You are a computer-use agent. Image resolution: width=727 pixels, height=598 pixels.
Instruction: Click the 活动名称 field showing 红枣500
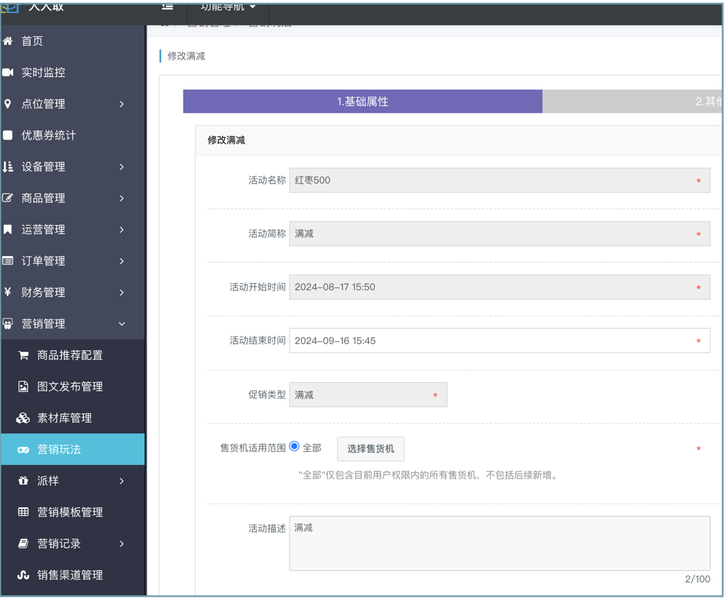[500, 181]
